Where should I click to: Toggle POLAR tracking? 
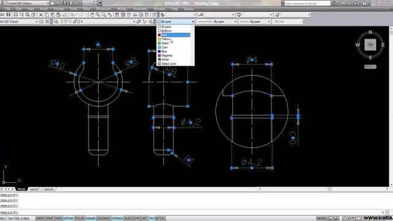[x=80, y=219]
